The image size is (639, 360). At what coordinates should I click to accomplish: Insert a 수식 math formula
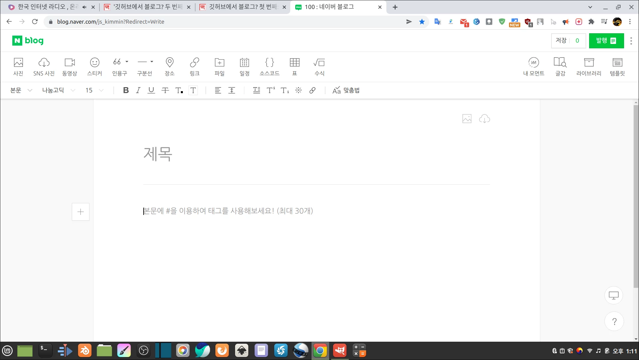[319, 66]
